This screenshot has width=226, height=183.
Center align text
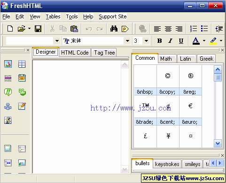[x=168, y=29]
